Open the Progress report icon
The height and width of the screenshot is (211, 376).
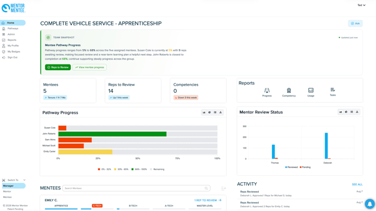[267, 92]
